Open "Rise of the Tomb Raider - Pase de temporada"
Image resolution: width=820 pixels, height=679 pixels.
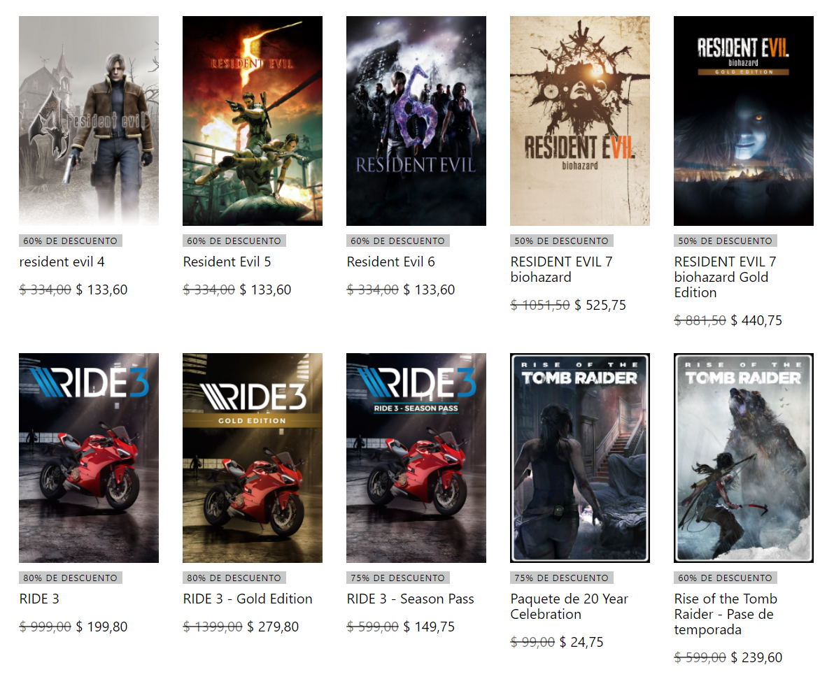pos(726,614)
